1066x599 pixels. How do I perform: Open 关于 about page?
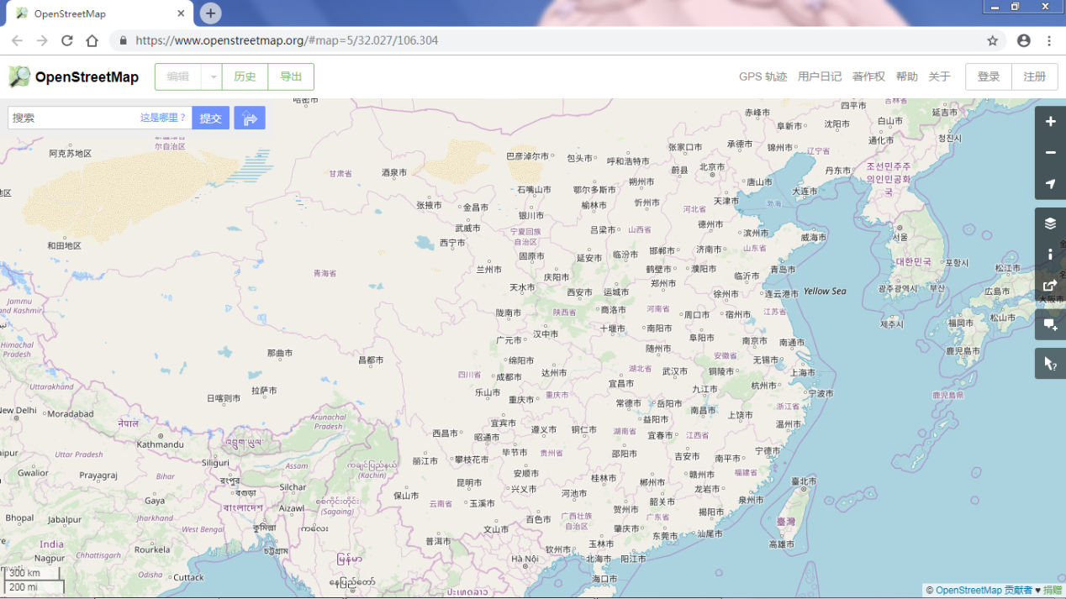939,76
